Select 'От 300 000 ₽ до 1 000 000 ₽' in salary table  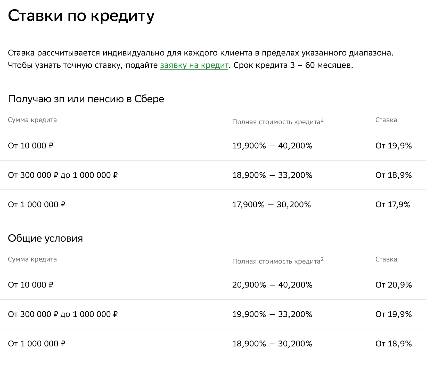tap(63, 175)
